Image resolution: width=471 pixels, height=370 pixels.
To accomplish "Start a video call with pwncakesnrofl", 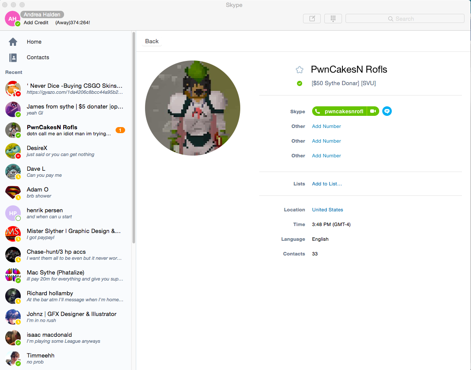I will pos(373,111).
